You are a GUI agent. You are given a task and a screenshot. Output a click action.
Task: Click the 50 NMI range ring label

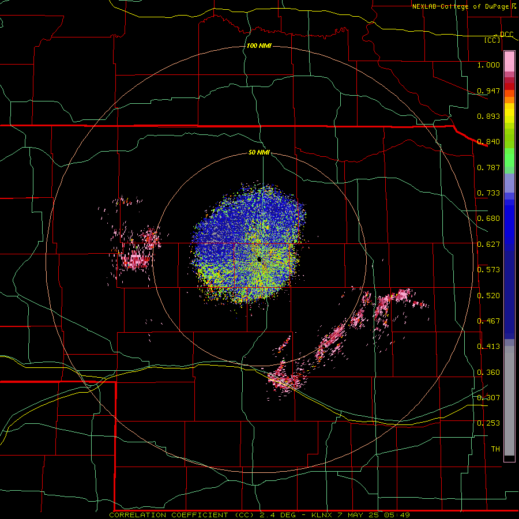[259, 153]
